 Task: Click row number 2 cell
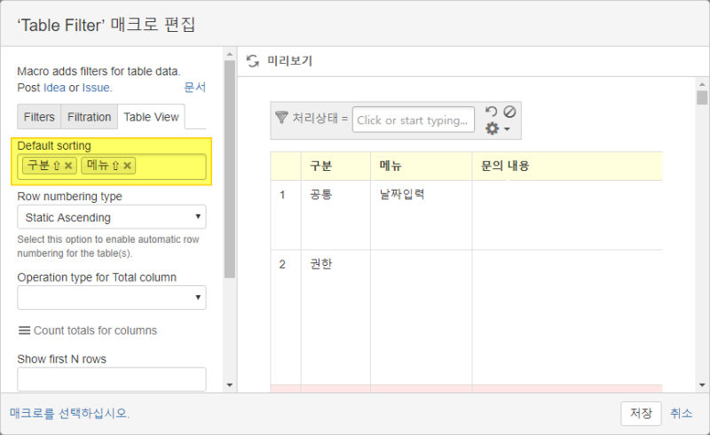click(286, 317)
